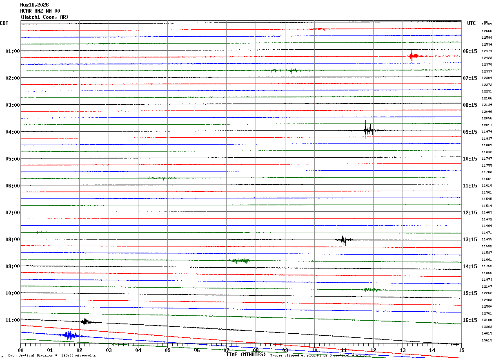This screenshot has width=494, height=361.
Task: Click the CDT timezone label
Action: [x=4, y=23]
